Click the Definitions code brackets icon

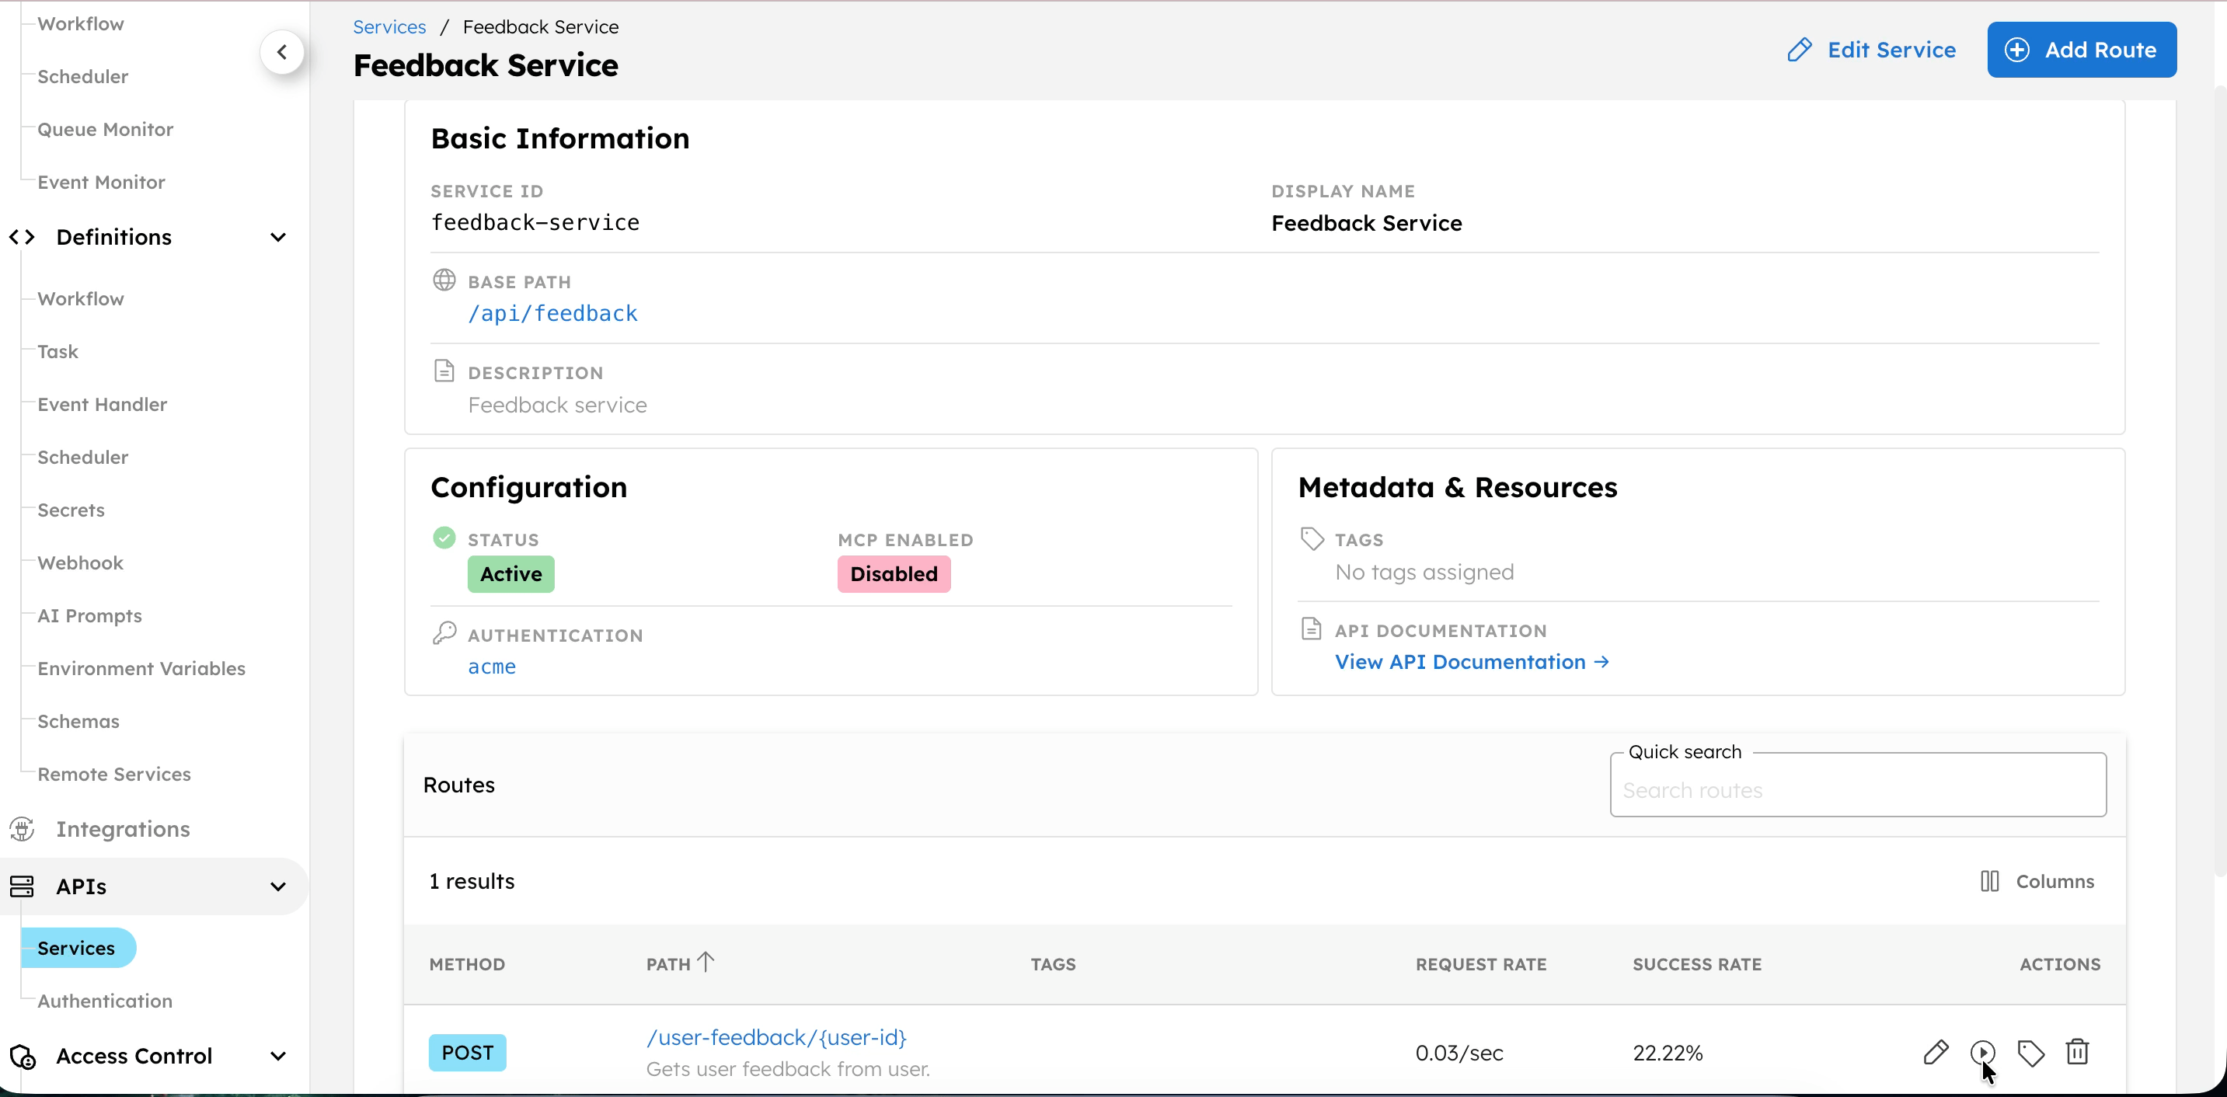pos(23,236)
